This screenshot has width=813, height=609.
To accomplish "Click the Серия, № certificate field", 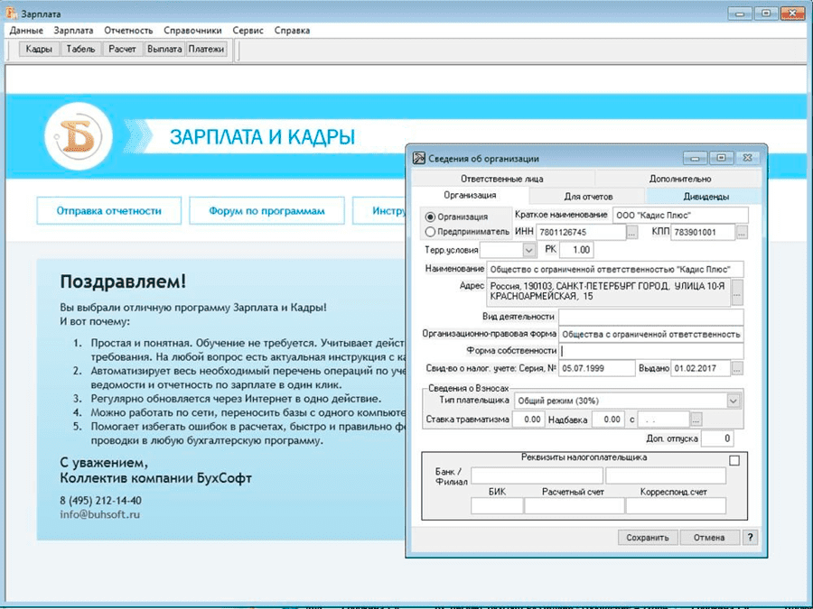I will pos(597,368).
